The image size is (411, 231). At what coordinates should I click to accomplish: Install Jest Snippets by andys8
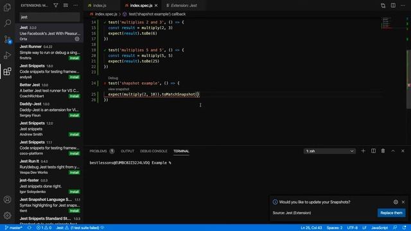(74, 77)
